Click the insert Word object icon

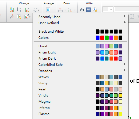tap(88, 10)
